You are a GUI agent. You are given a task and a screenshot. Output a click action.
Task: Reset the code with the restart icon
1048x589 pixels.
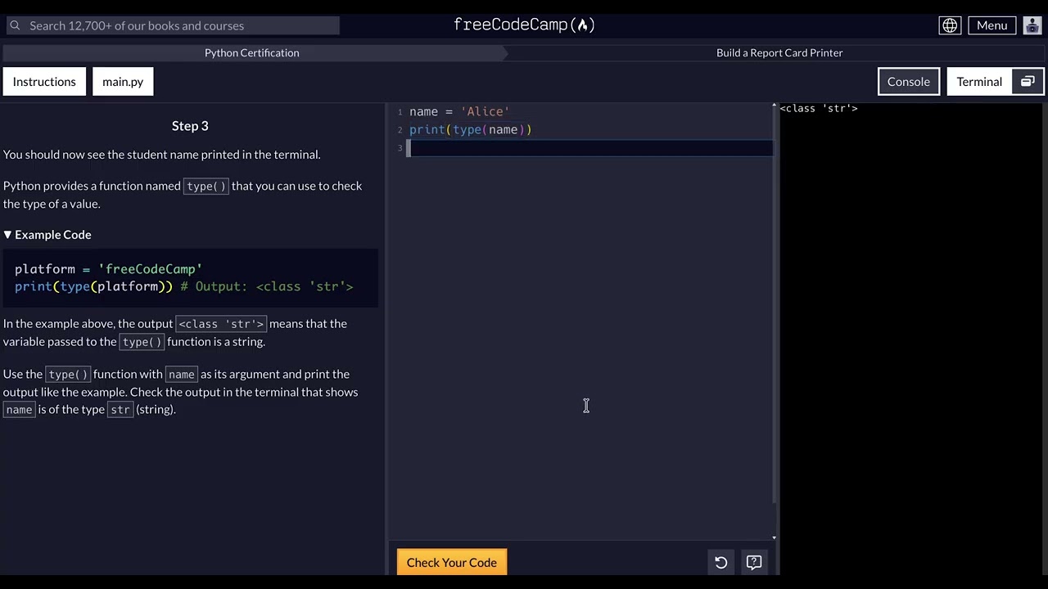[720, 562]
